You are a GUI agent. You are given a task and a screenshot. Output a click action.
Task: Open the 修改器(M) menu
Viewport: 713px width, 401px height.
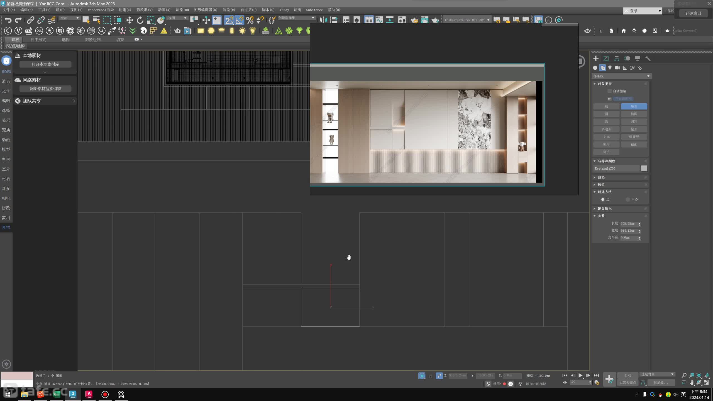145,10
